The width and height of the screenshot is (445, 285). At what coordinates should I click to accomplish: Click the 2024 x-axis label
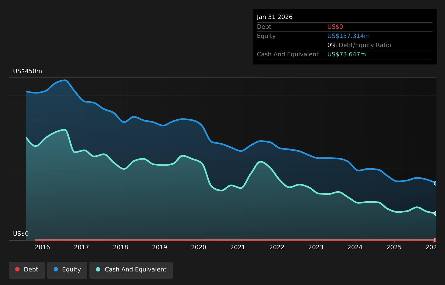pos(355,247)
